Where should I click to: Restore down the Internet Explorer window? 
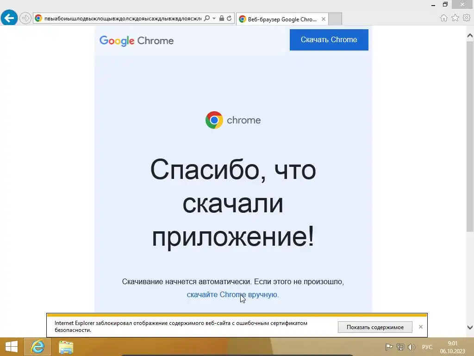pos(445,4)
